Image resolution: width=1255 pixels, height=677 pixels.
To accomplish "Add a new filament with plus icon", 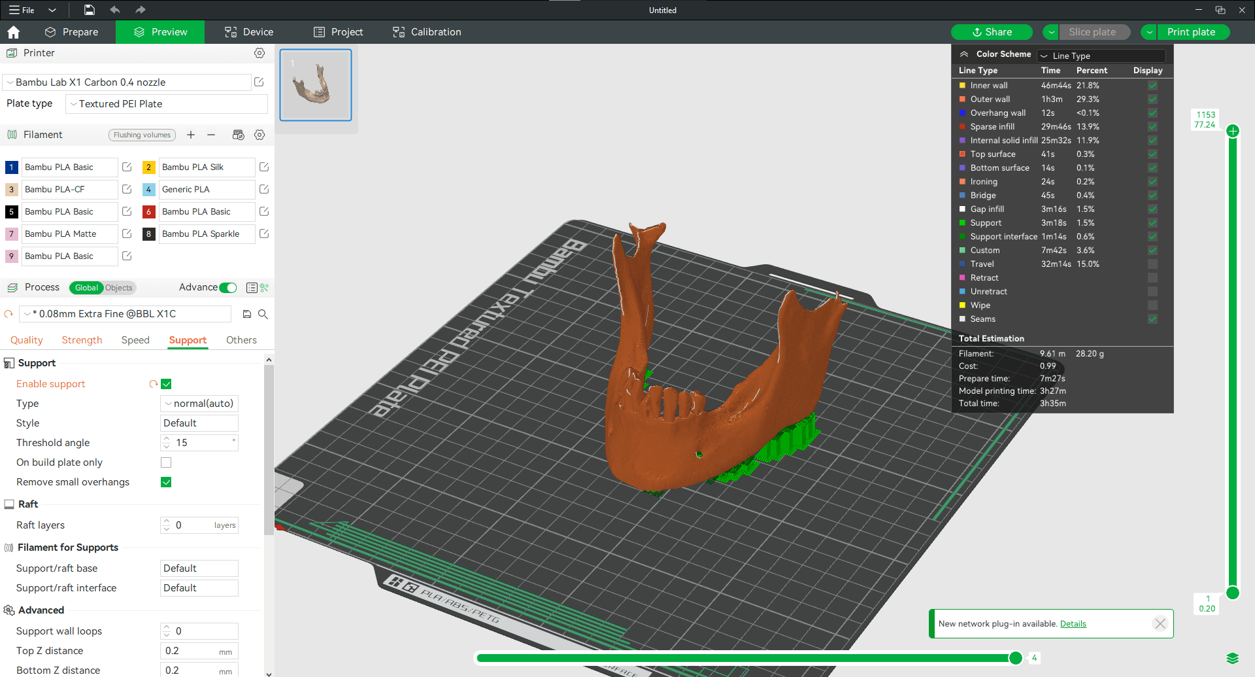I will 191,135.
